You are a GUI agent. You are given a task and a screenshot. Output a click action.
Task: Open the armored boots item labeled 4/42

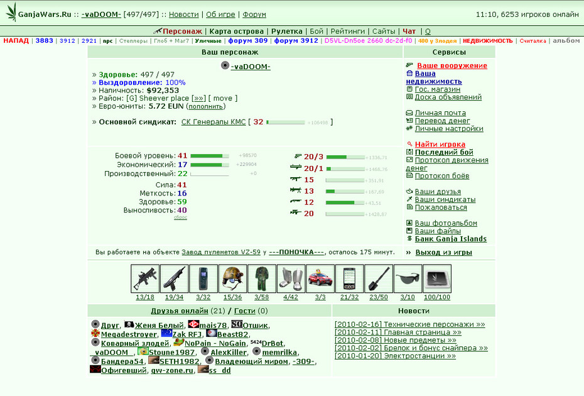pos(291,278)
